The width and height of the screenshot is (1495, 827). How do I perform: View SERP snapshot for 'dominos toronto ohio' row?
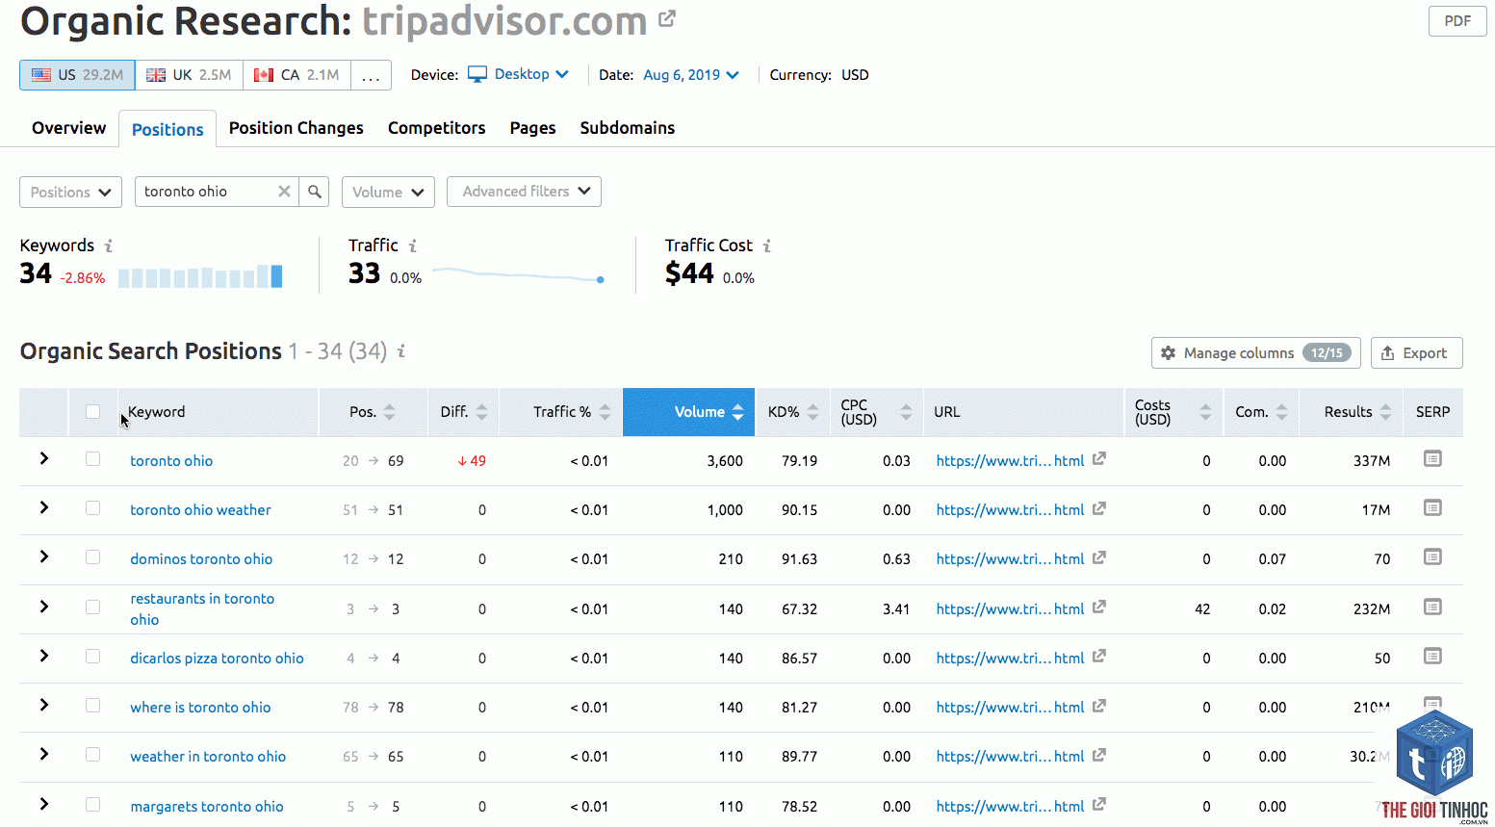(1432, 557)
